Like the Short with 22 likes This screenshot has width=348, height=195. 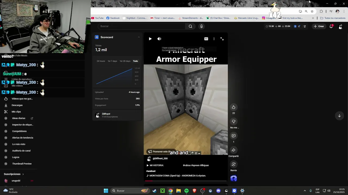[234, 107]
